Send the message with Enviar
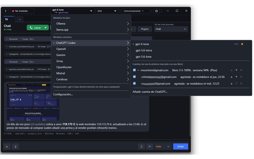The width and height of the screenshot is (254, 159). (x=181, y=147)
